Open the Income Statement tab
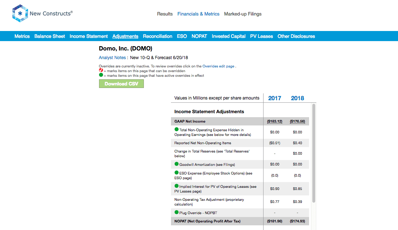The width and height of the screenshot is (398, 230). tap(89, 36)
